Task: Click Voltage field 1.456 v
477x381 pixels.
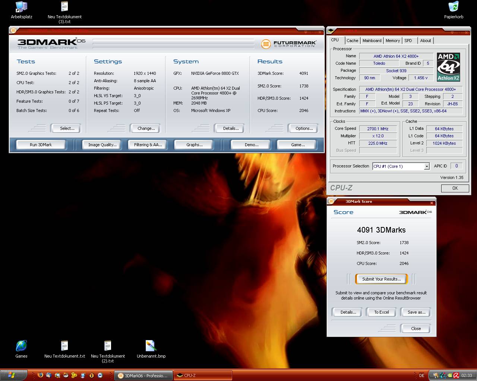Action: pos(421,78)
